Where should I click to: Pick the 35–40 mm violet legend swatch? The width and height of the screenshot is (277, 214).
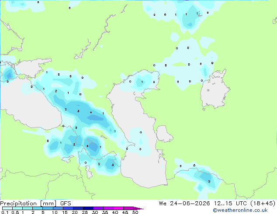[108, 208]
